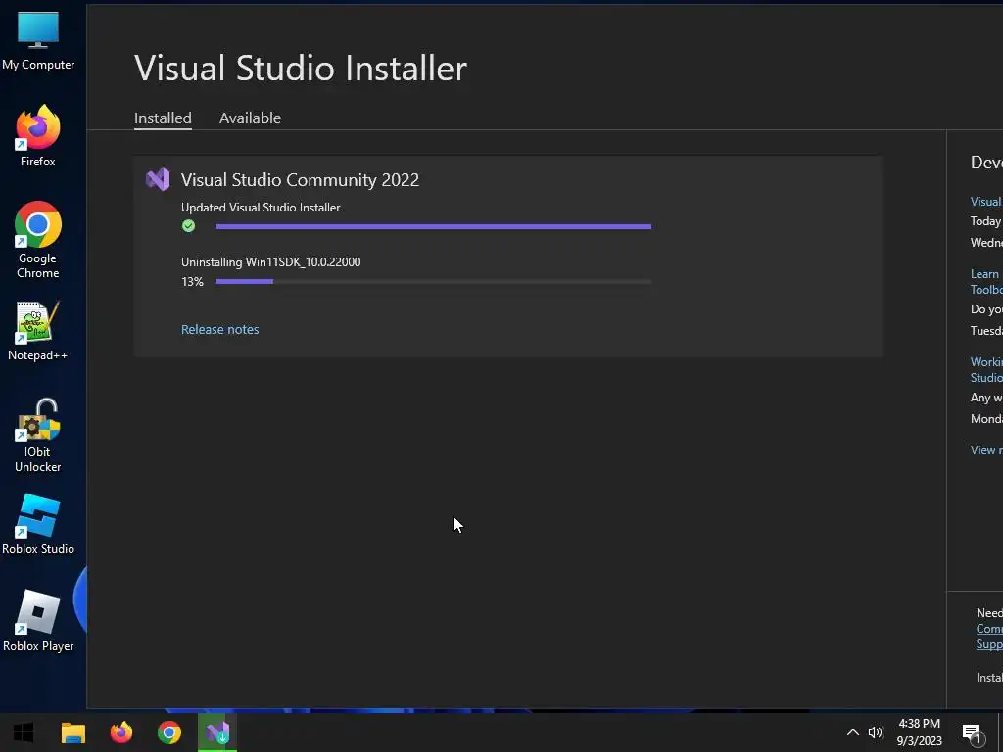The image size is (1003, 752).
Task: Open the My Computer desktop icon
Action: tap(38, 40)
